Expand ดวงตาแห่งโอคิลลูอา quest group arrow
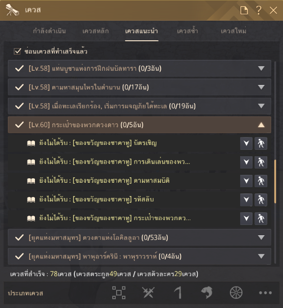The width and height of the screenshot is (283, 308). pos(261,237)
